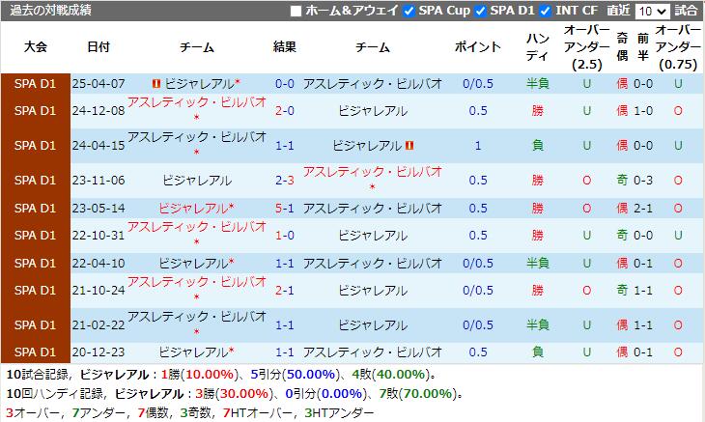Click the half-time score 2-1 in the 23-05-14 row
This screenshot has height=422, width=705.
643,208
